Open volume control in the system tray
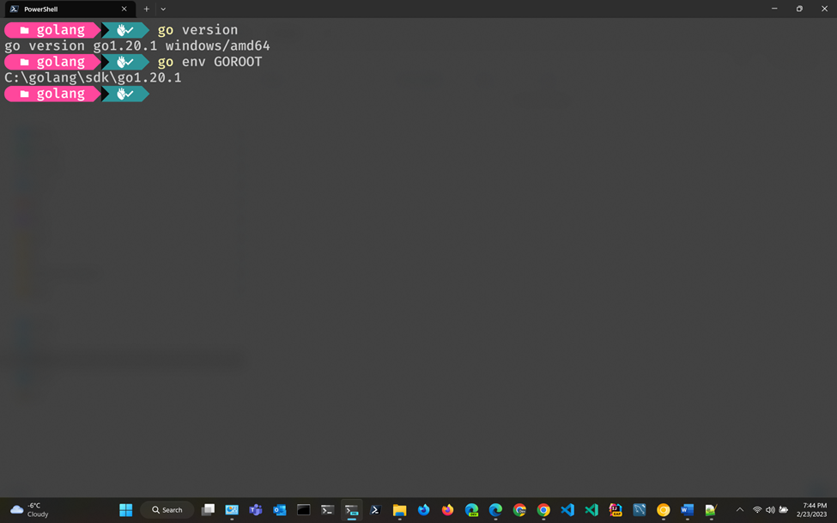Screen dimensions: 837x523 tap(770, 509)
